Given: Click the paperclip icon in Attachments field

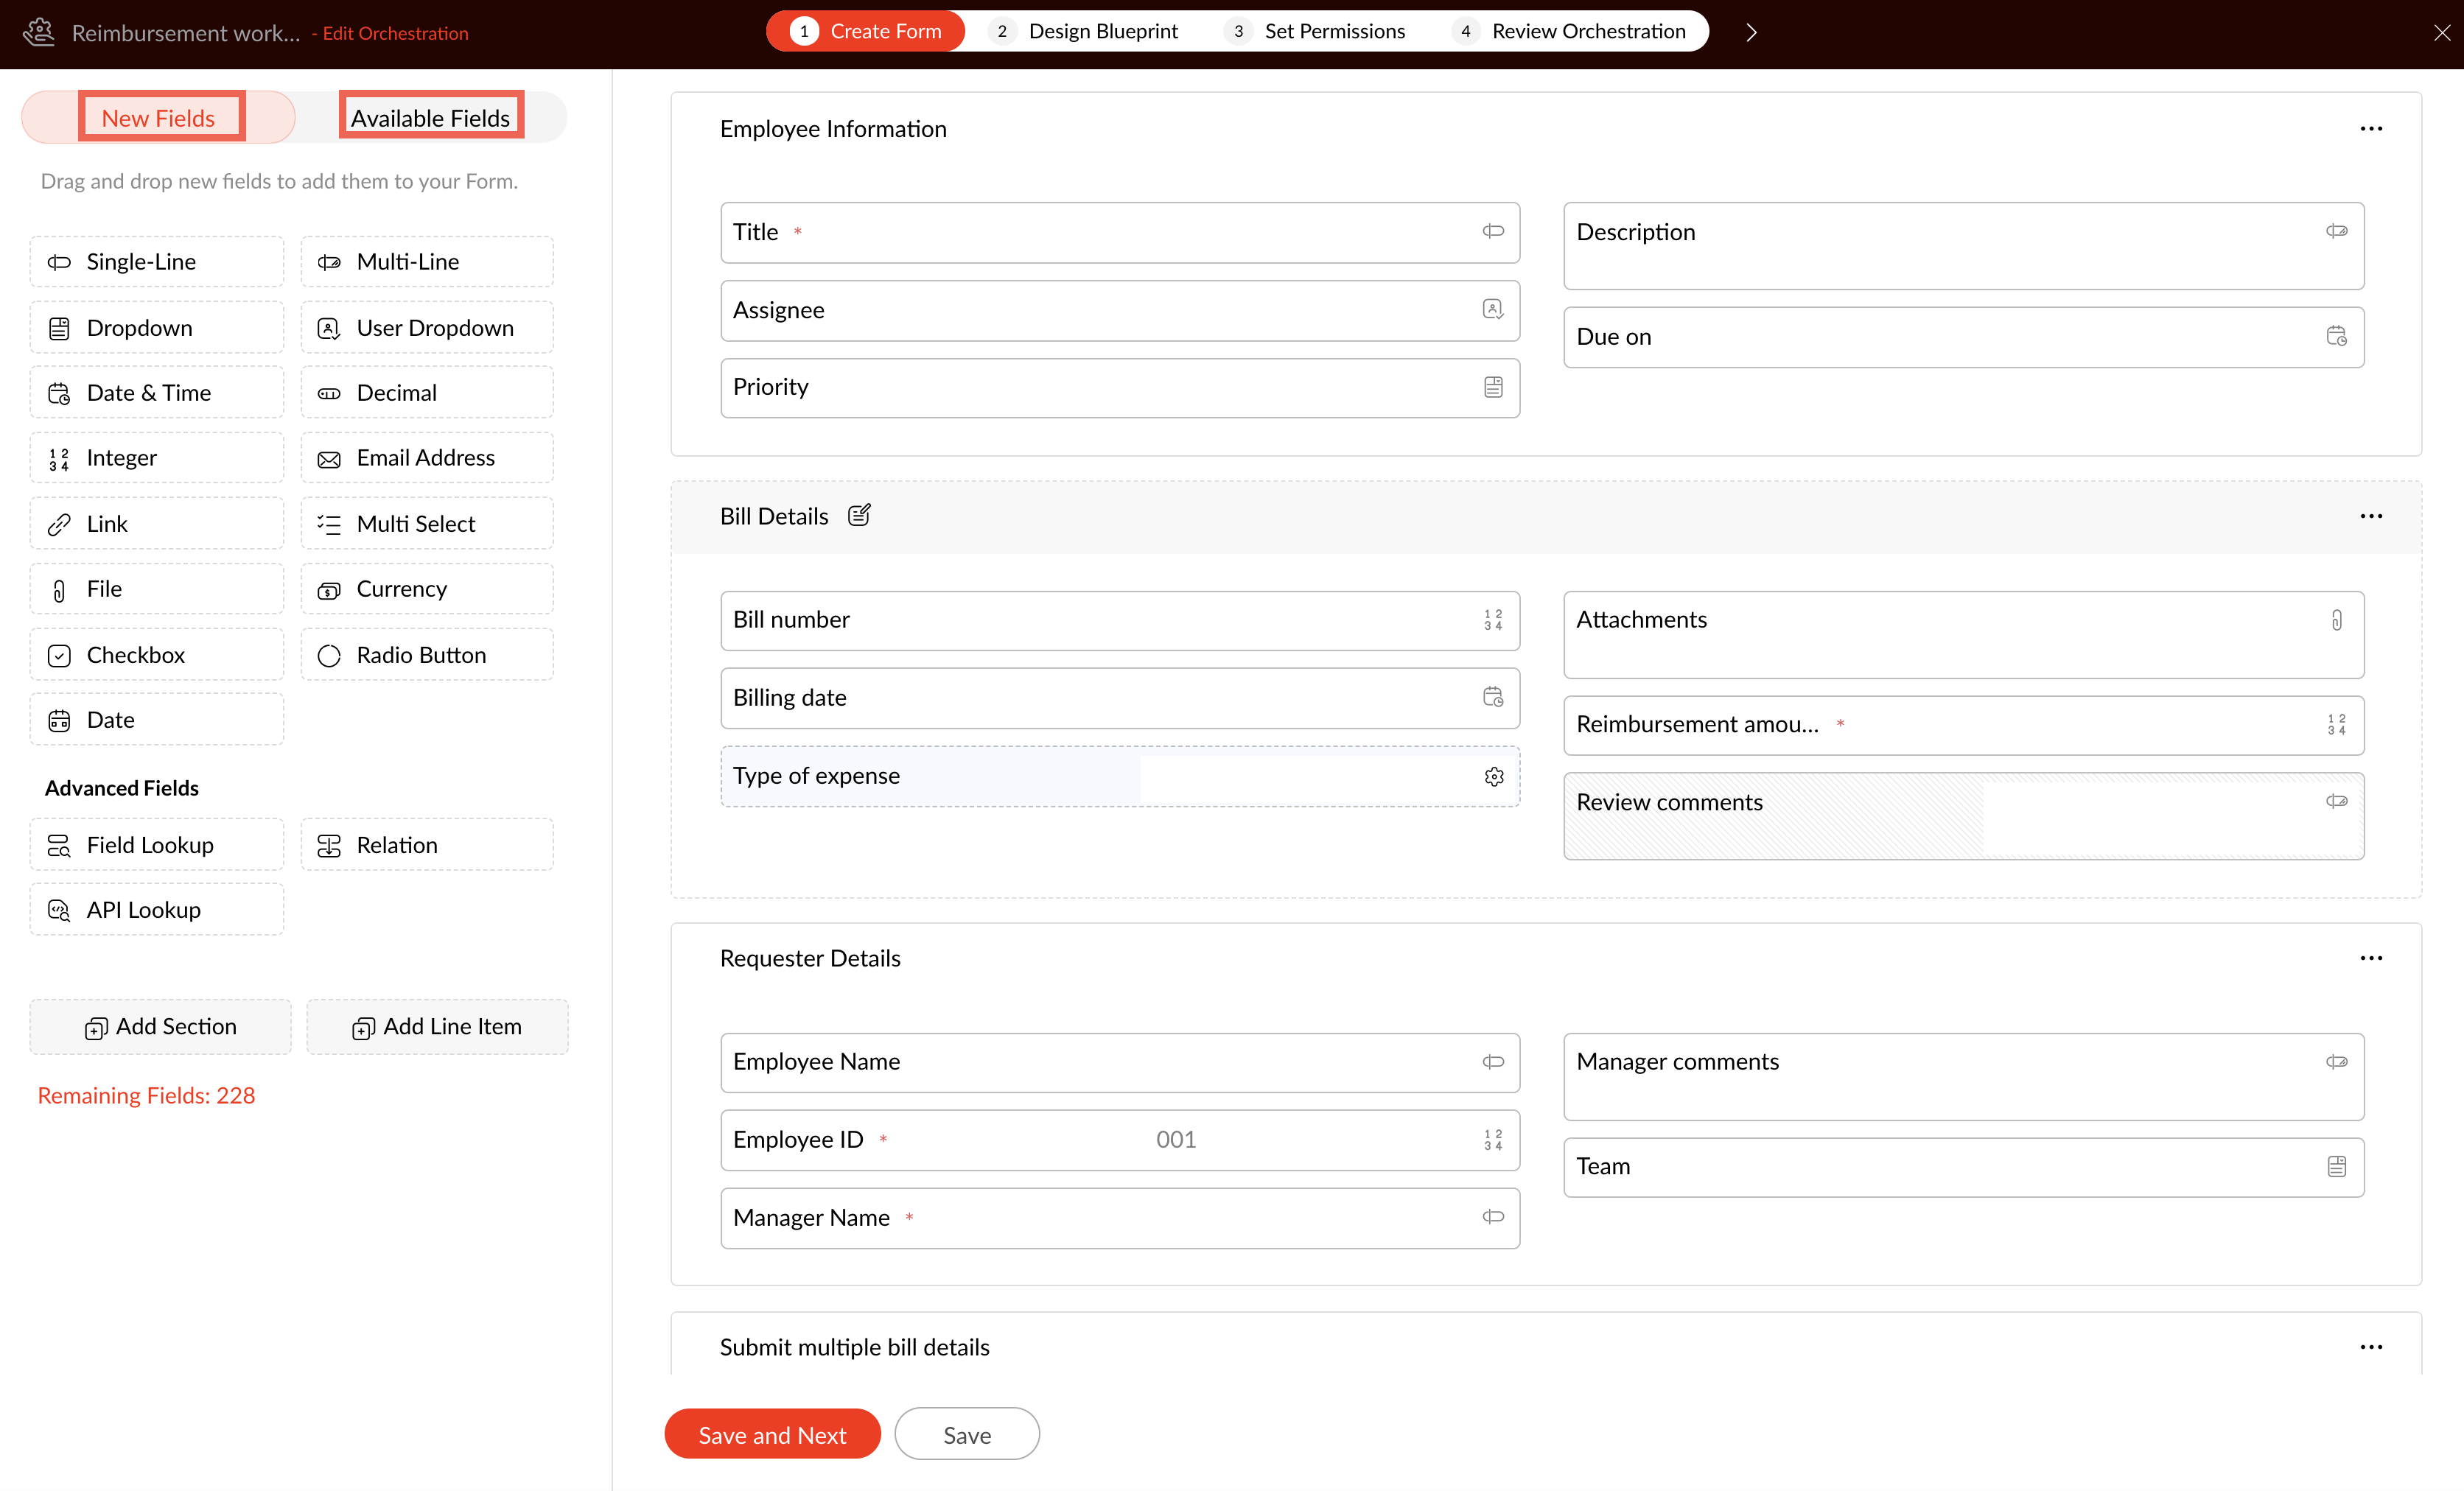Looking at the screenshot, I should coord(2336,620).
